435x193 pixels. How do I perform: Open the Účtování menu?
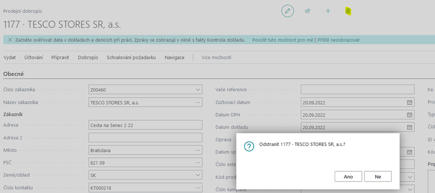34,58
